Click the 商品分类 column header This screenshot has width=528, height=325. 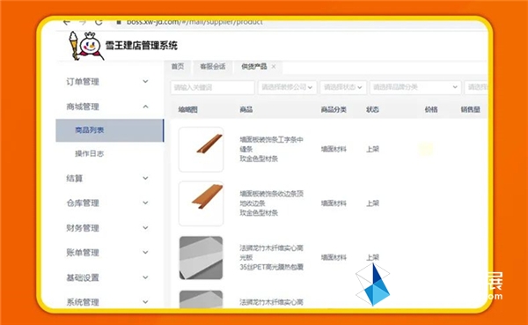click(x=334, y=109)
